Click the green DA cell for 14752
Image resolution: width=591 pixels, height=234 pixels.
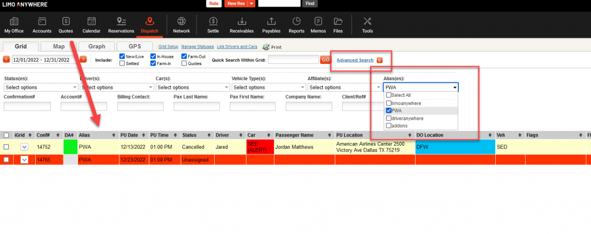tap(70, 147)
